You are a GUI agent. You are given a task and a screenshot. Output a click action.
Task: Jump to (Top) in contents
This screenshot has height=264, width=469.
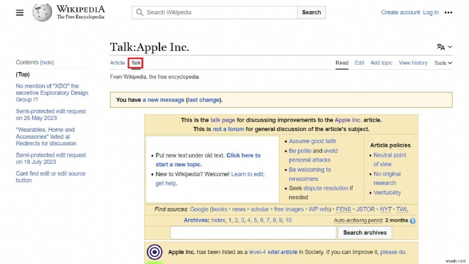click(23, 74)
